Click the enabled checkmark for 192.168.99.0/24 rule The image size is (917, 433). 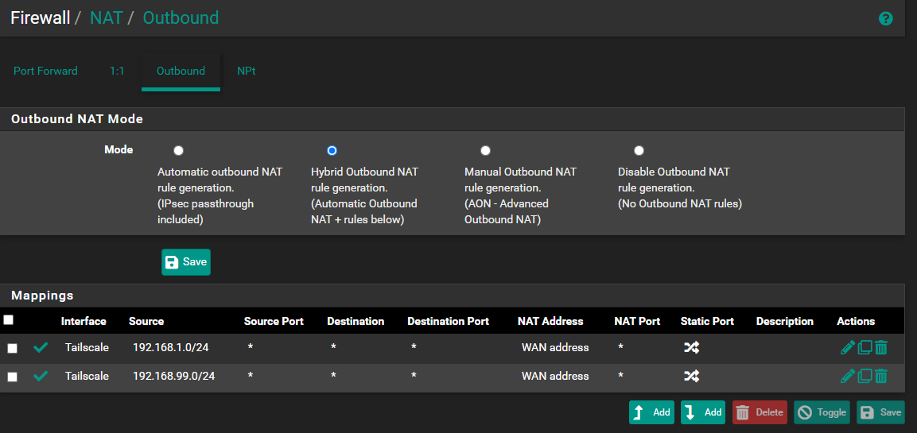pyautogui.click(x=41, y=377)
